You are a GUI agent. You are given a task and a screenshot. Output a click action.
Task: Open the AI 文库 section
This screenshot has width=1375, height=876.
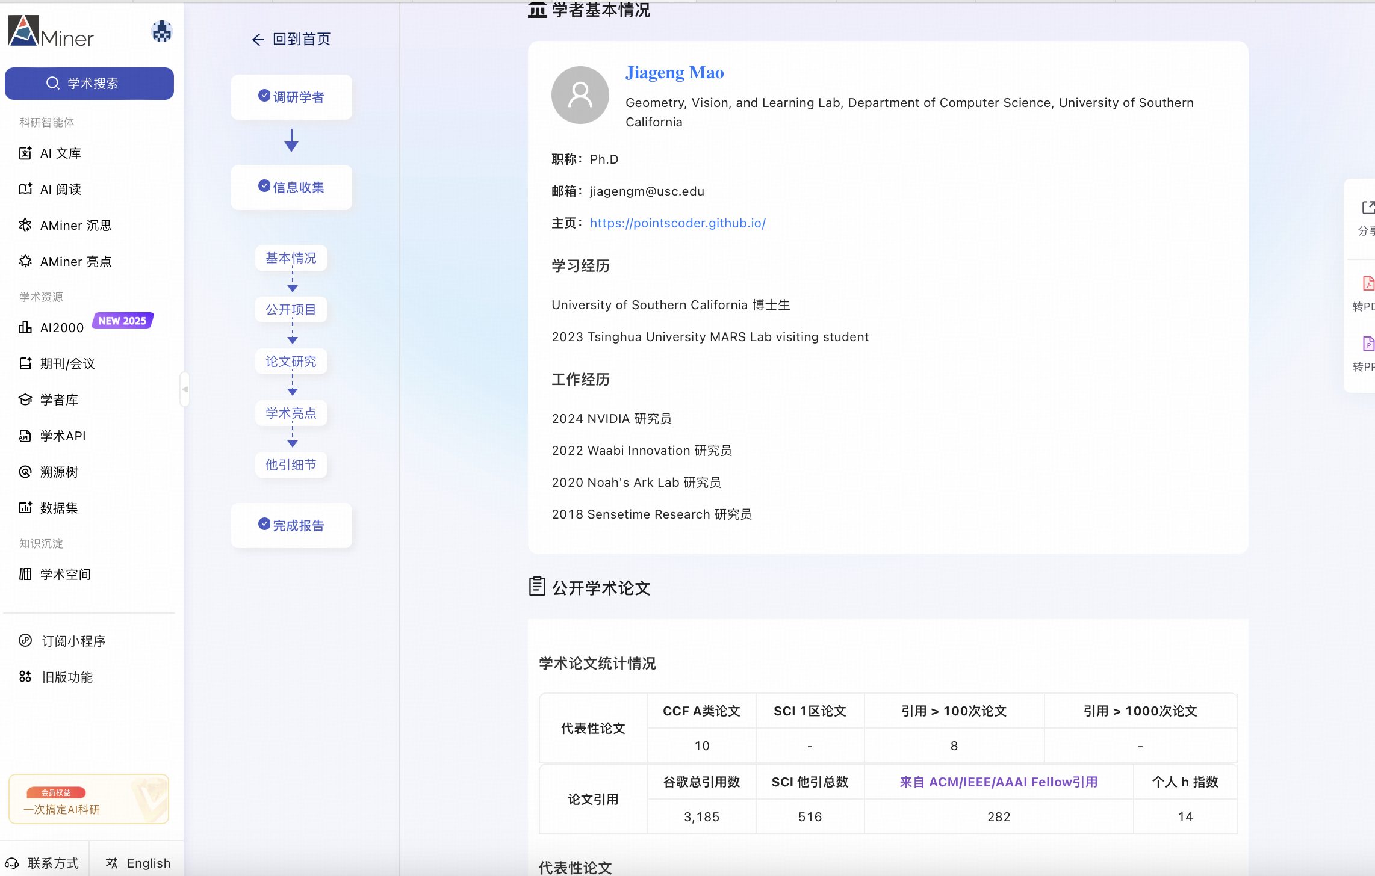click(x=60, y=153)
